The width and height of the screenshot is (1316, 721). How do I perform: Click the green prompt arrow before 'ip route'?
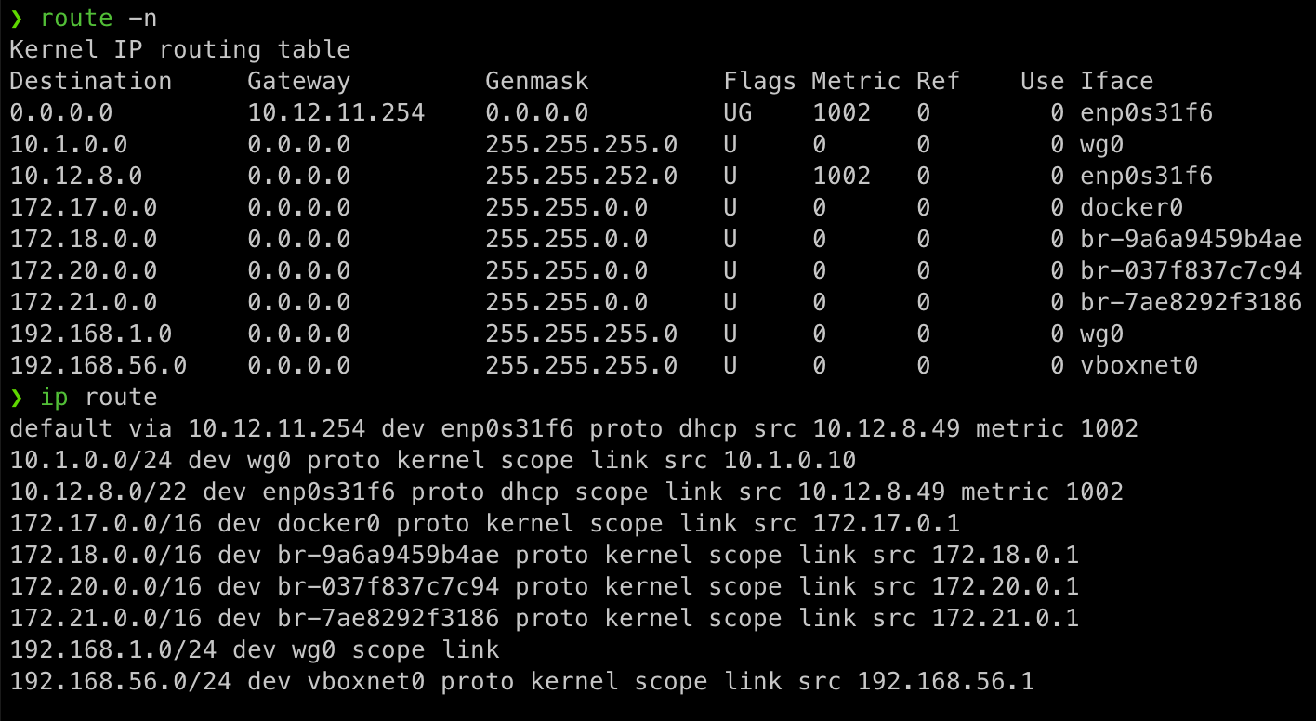(x=17, y=398)
